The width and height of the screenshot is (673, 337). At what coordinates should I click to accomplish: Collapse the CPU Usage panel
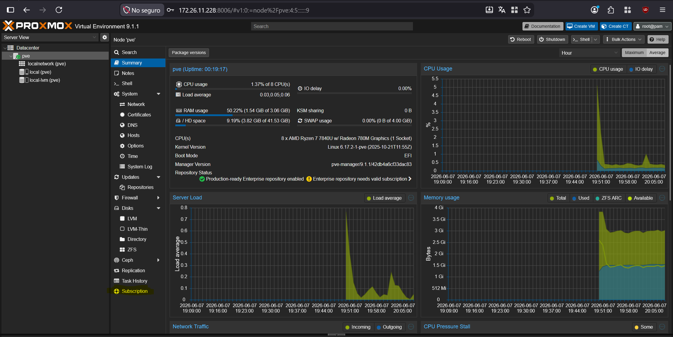pos(662,69)
